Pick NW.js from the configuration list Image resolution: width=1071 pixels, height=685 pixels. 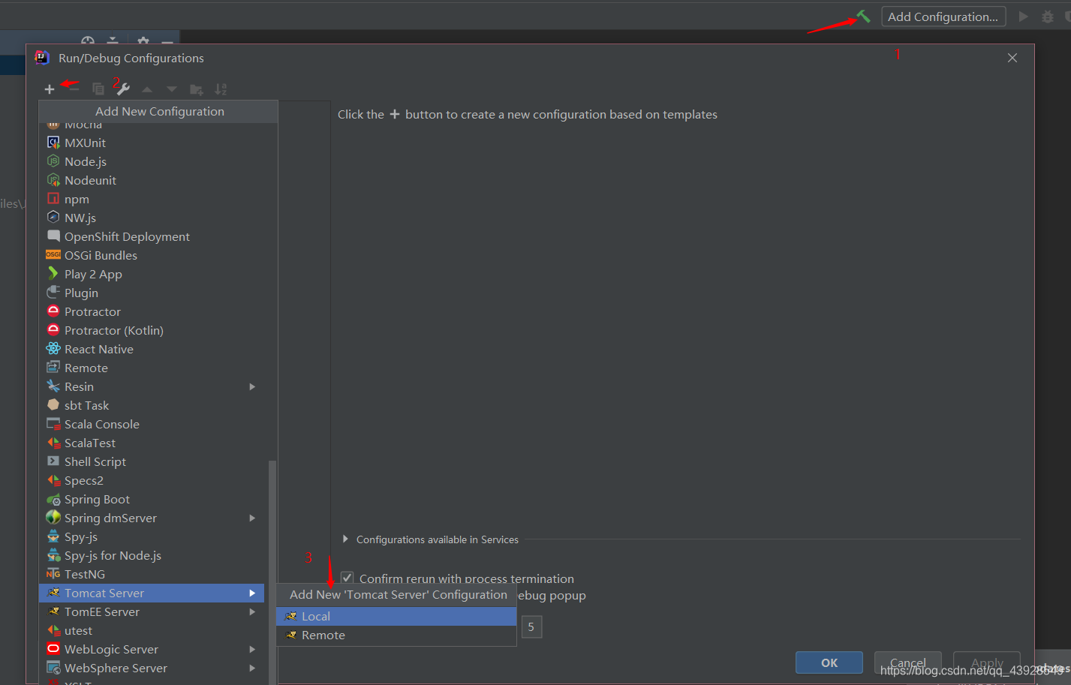[152, 218]
